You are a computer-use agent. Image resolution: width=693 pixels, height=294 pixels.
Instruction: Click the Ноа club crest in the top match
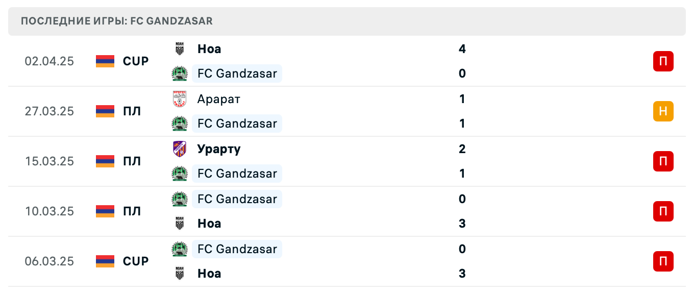click(180, 49)
